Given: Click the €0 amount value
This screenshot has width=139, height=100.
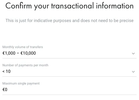Looking at the screenshot, I should (x=5, y=90).
